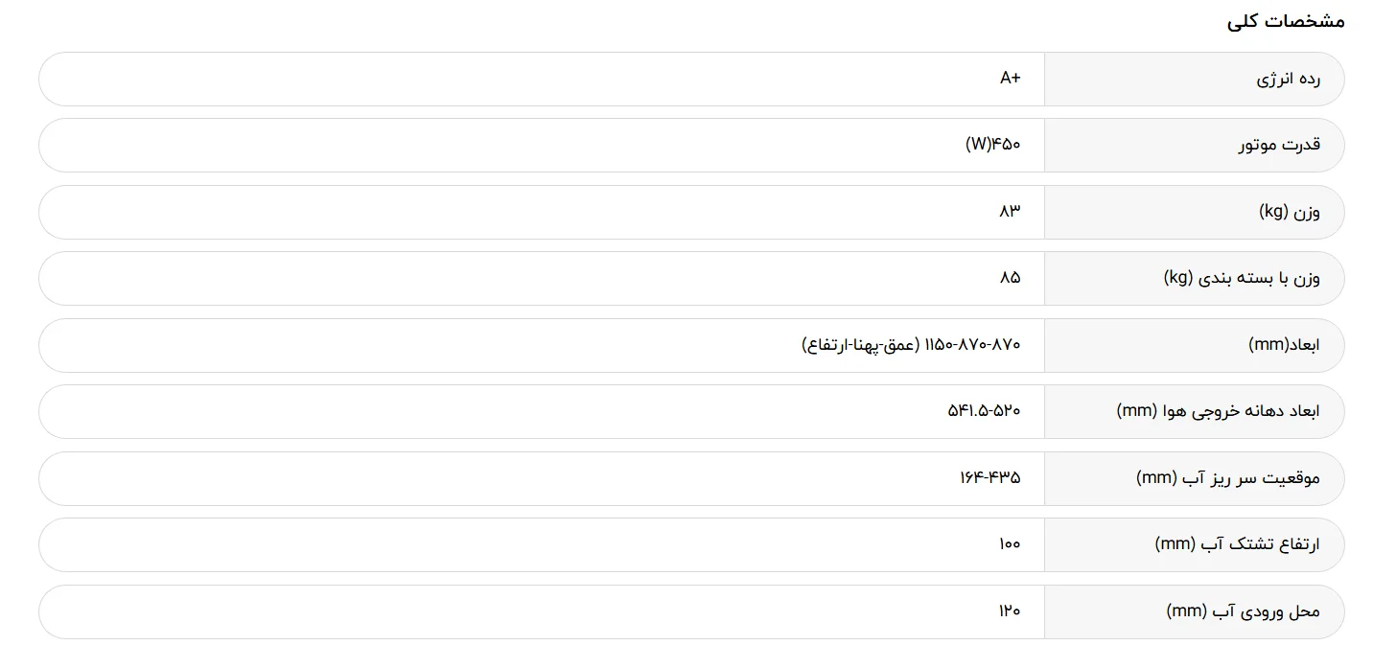Select the وزن (kg) label
This screenshot has height=645, width=1373.
click(1289, 212)
